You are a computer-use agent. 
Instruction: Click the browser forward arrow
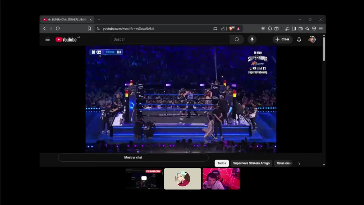[51, 28]
